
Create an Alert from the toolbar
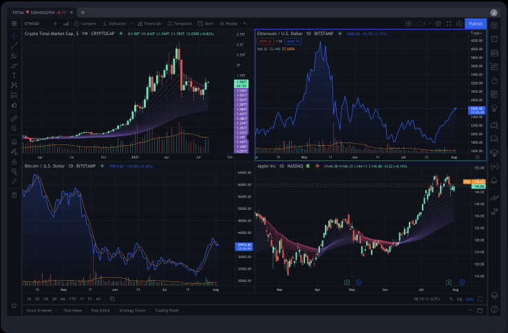205,23
